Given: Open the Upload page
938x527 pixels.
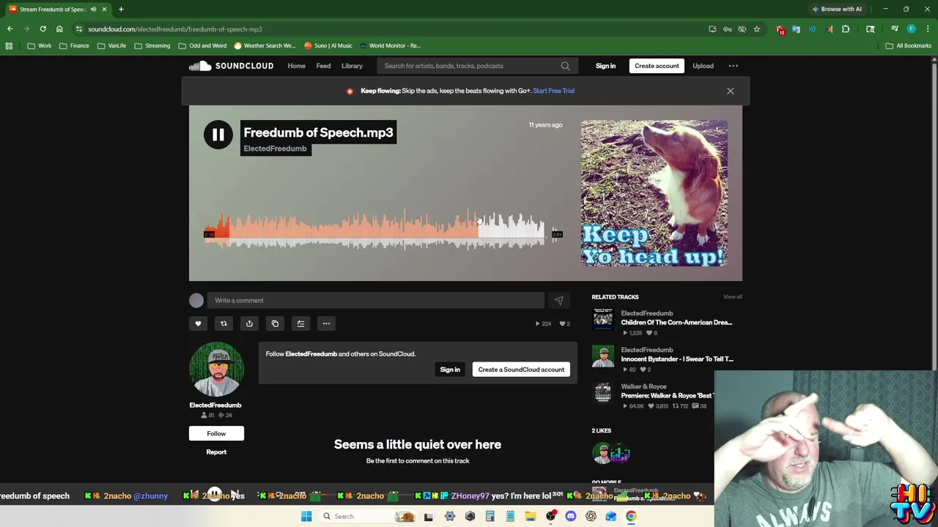Looking at the screenshot, I should click(x=703, y=66).
